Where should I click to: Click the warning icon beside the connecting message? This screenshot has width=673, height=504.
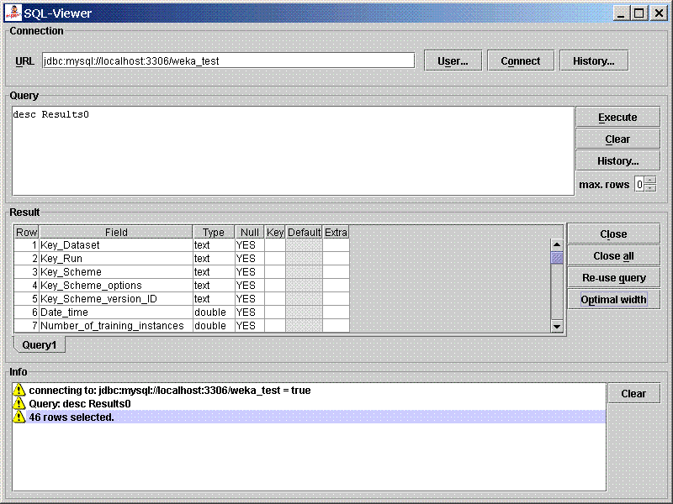[x=19, y=390]
